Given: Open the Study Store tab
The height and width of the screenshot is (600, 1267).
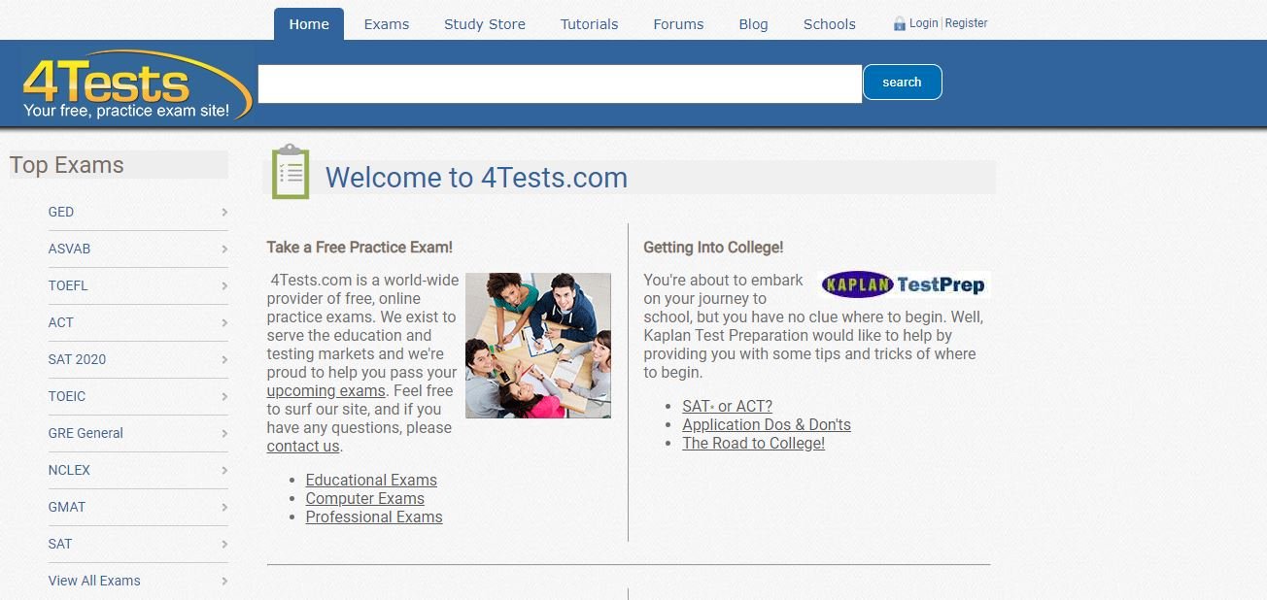Looking at the screenshot, I should click(485, 24).
